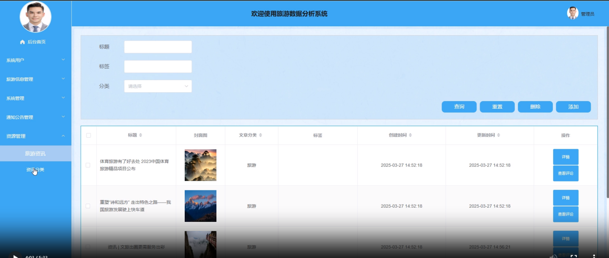Image resolution: width=609 pixels, height=258 pixels.
Task: Sort by 更新时间 column arrows
Action: point(499,135)
